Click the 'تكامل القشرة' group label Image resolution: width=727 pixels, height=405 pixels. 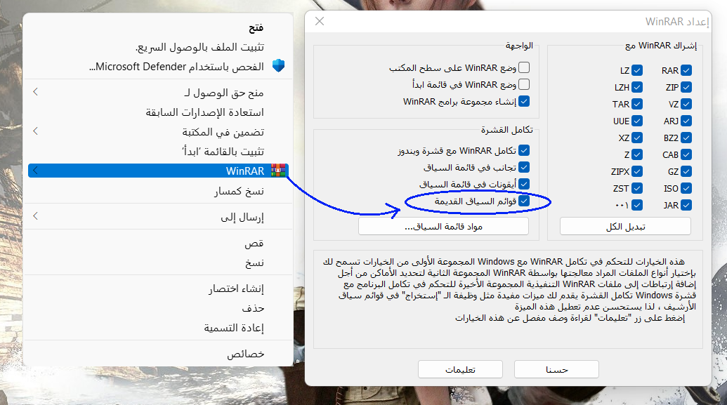click(x=506, y=130)
